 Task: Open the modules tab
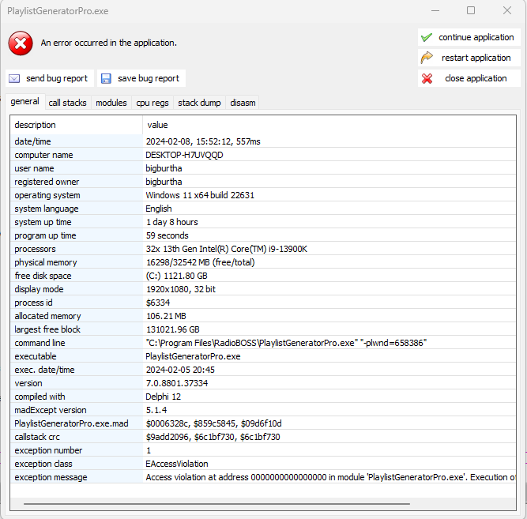tap(111, 103)
